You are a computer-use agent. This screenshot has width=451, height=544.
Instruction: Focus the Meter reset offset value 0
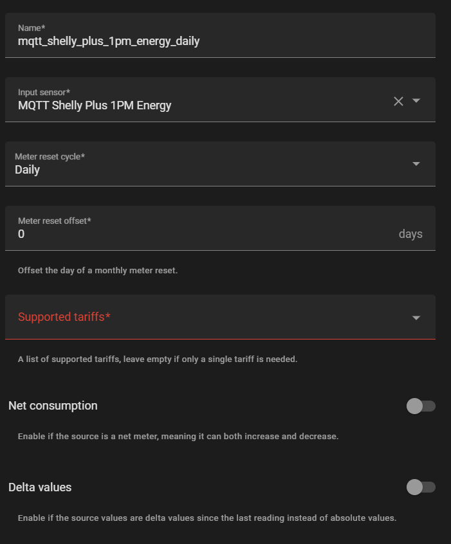click(x=21, y=234)
